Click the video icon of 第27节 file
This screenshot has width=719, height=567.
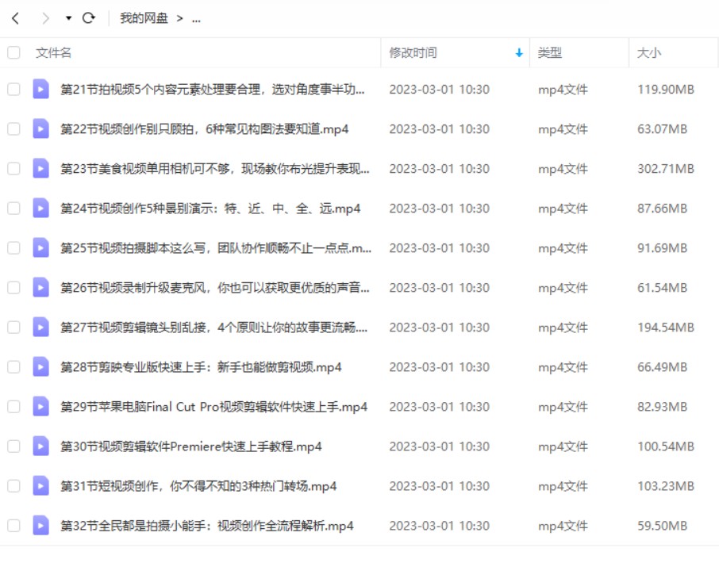(x=40, y=328)
